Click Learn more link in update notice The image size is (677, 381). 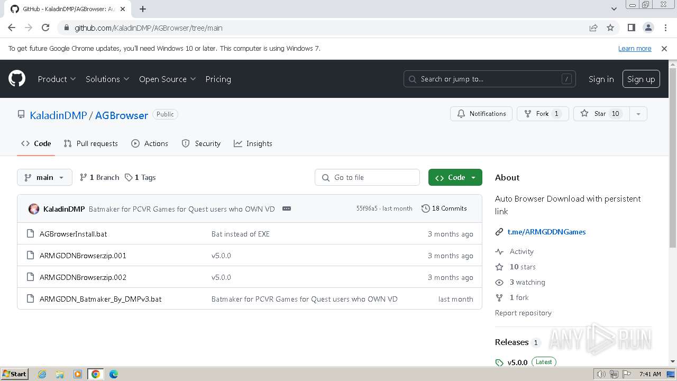coord(635,48)
